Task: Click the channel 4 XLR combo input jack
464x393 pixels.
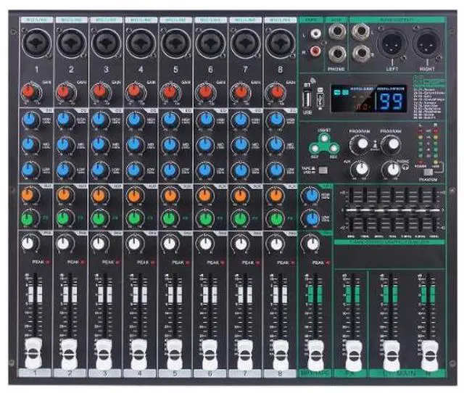Action: click(141, 44)
